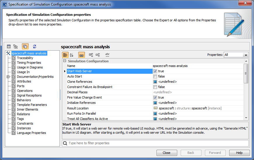Select Traceability in the left tree
254x160 pixels.
tap(25, 58)
